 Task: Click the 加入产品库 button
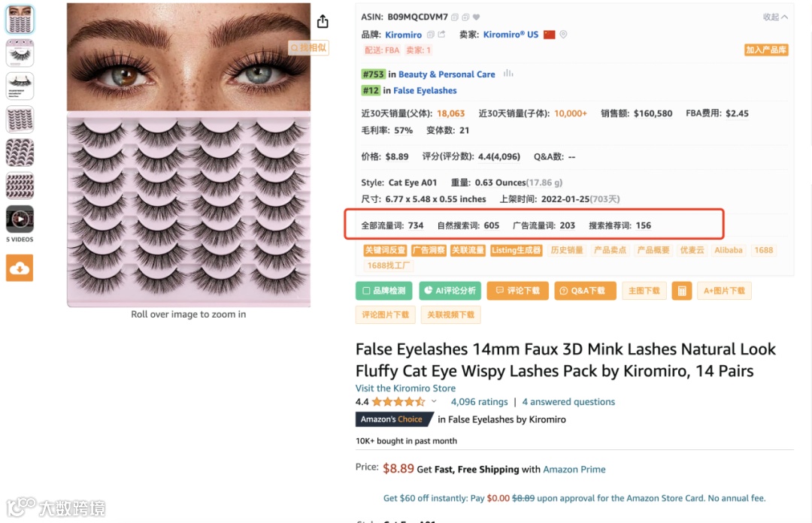pos(766,50)
